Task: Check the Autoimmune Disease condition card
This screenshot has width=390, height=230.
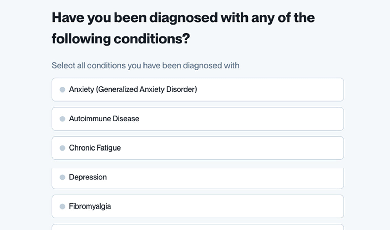Action: [197, 119]
